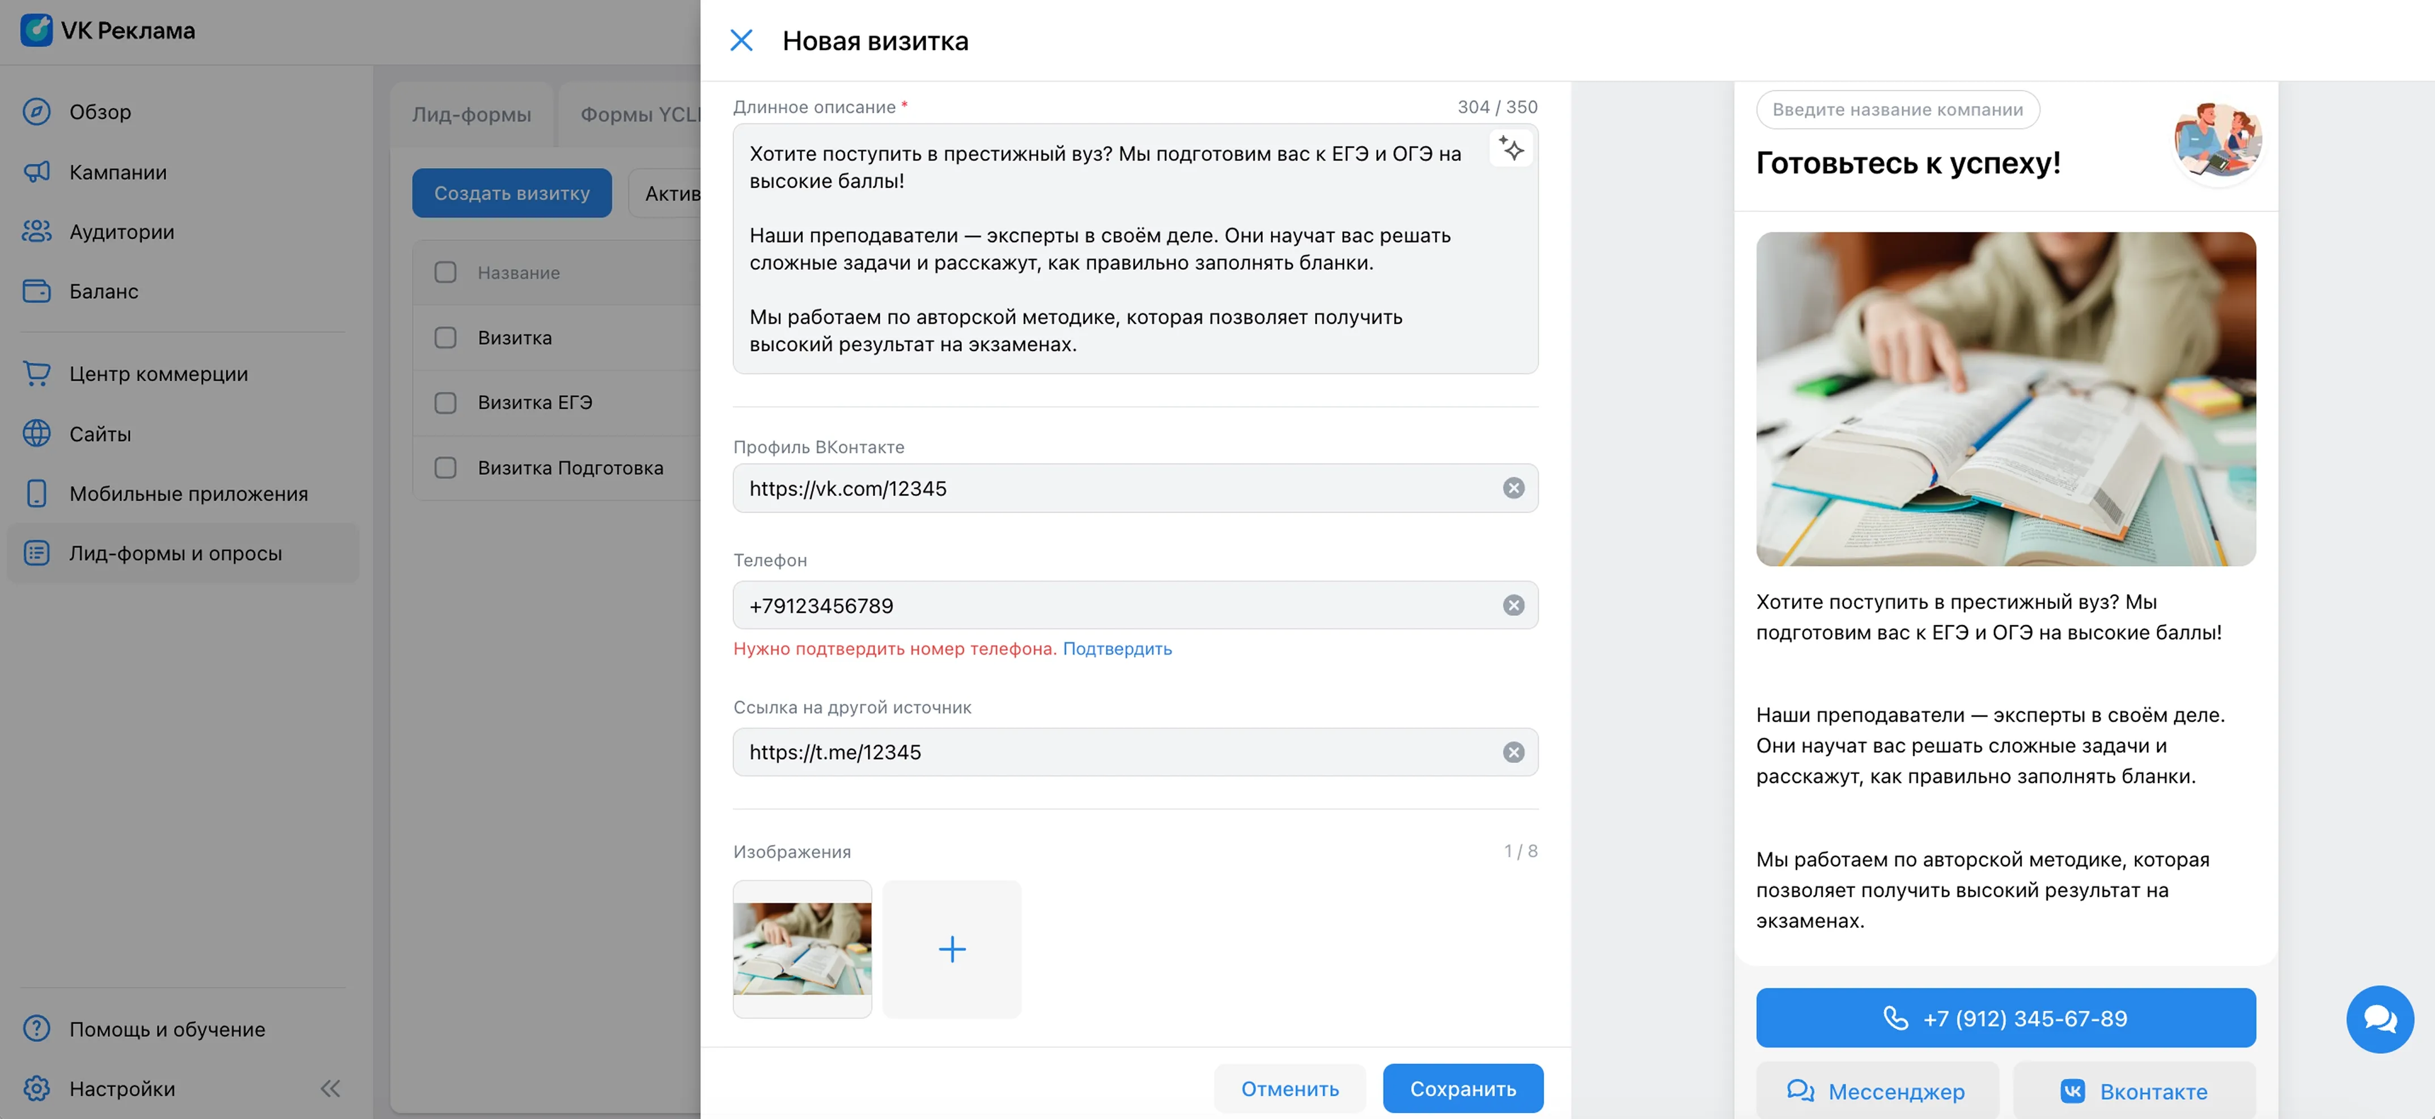
Task: Switch to the Лид-формы tab
Action: [471, 113]
